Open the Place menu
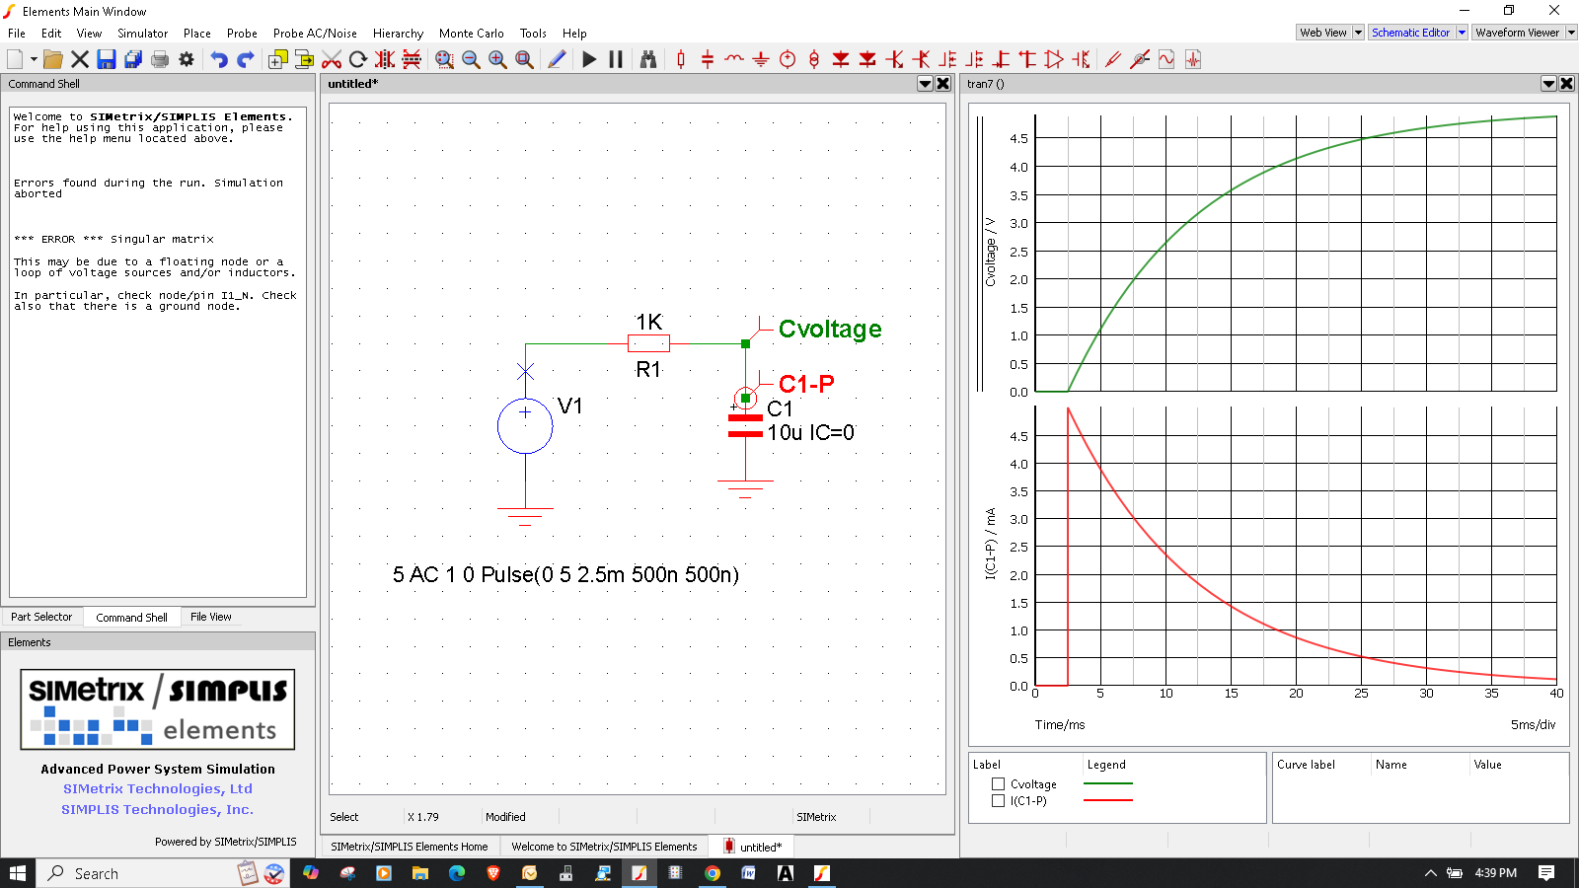This screenshot has width=1579, height=888. [197, 33]
